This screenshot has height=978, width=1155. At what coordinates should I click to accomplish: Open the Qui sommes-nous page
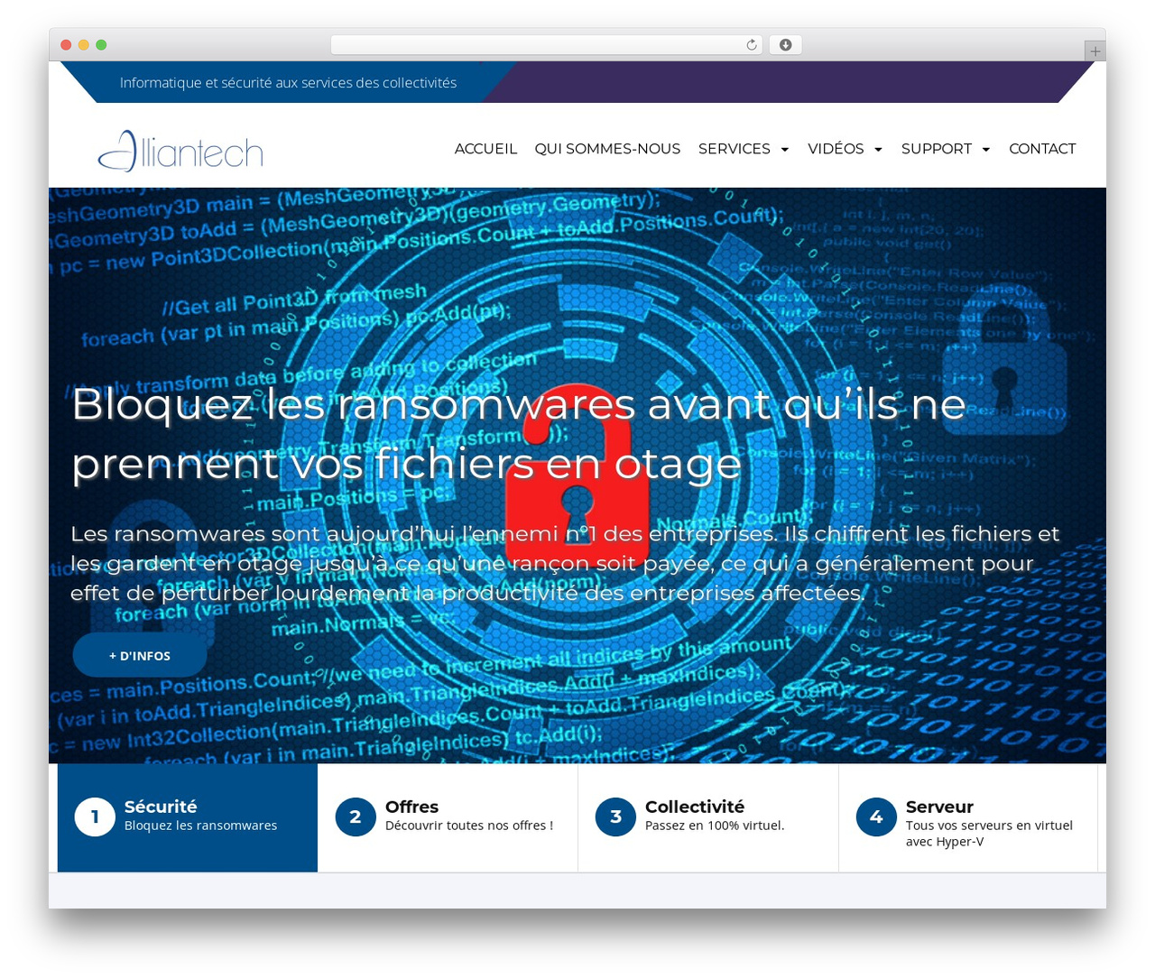click(607, 149)
